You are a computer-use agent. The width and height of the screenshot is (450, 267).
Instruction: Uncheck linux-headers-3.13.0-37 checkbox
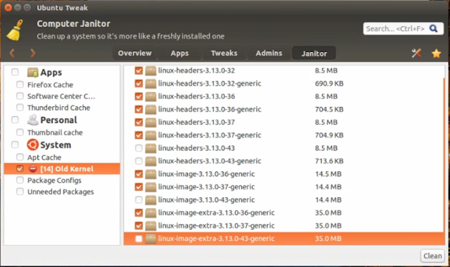pos(139,122)
